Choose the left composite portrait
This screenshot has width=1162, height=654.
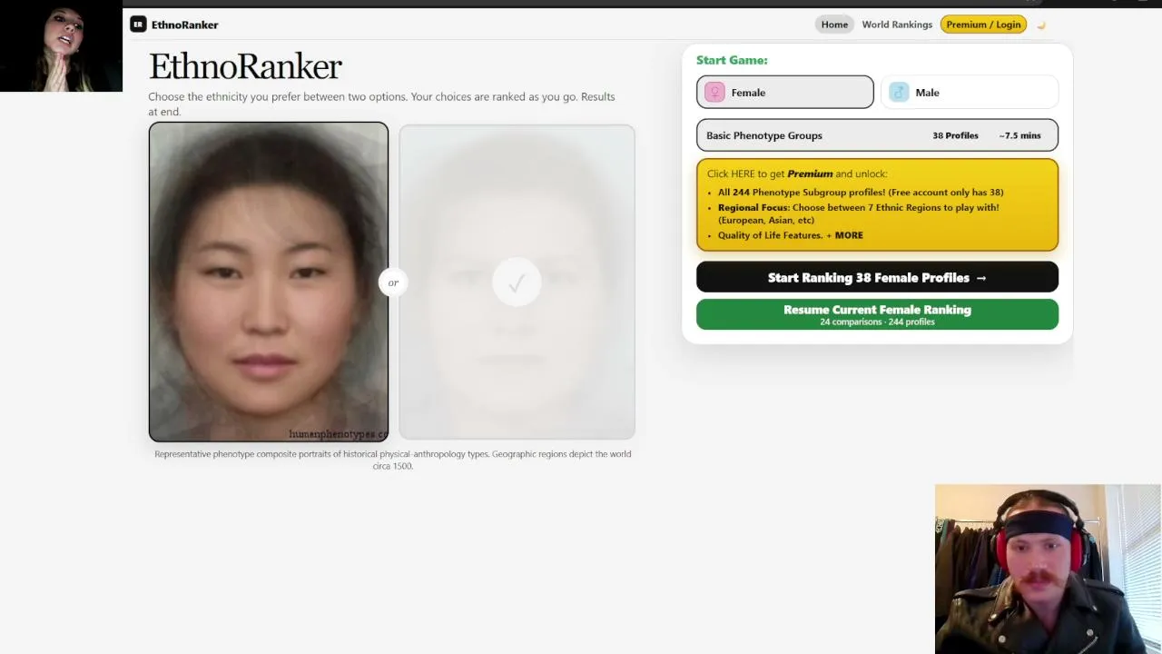tap(269, 282)
